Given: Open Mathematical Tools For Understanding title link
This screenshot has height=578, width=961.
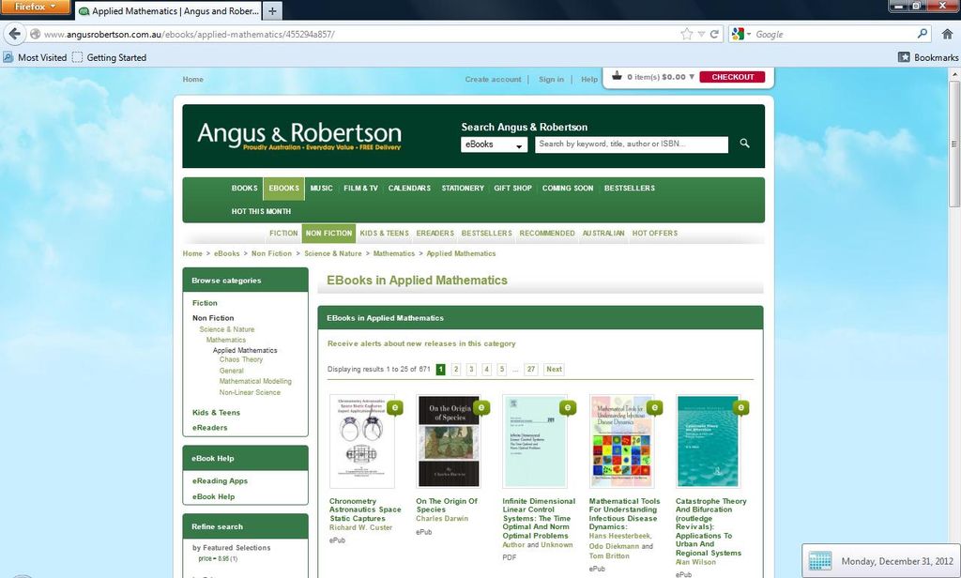Looking at the screenshot, I should [x=624, y=513].
